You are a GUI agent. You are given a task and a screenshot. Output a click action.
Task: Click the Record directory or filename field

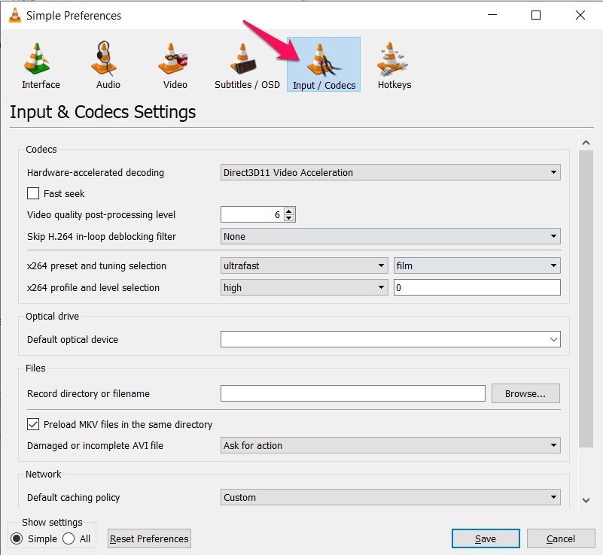click(x=352, y=393)
